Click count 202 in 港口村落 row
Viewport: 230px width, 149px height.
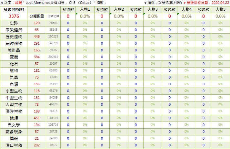click(37, 145)
